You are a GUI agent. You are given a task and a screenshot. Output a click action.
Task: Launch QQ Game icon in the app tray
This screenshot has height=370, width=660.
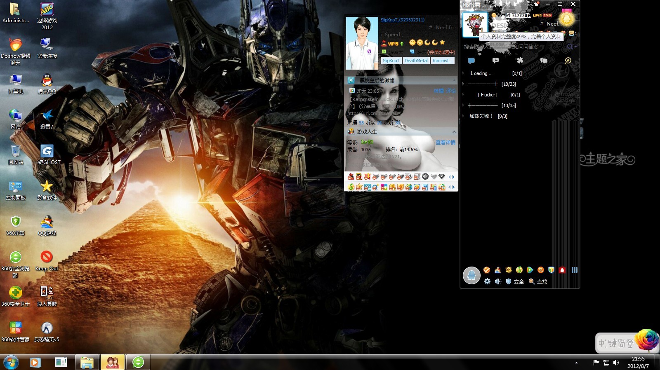(x=497, y=270)
